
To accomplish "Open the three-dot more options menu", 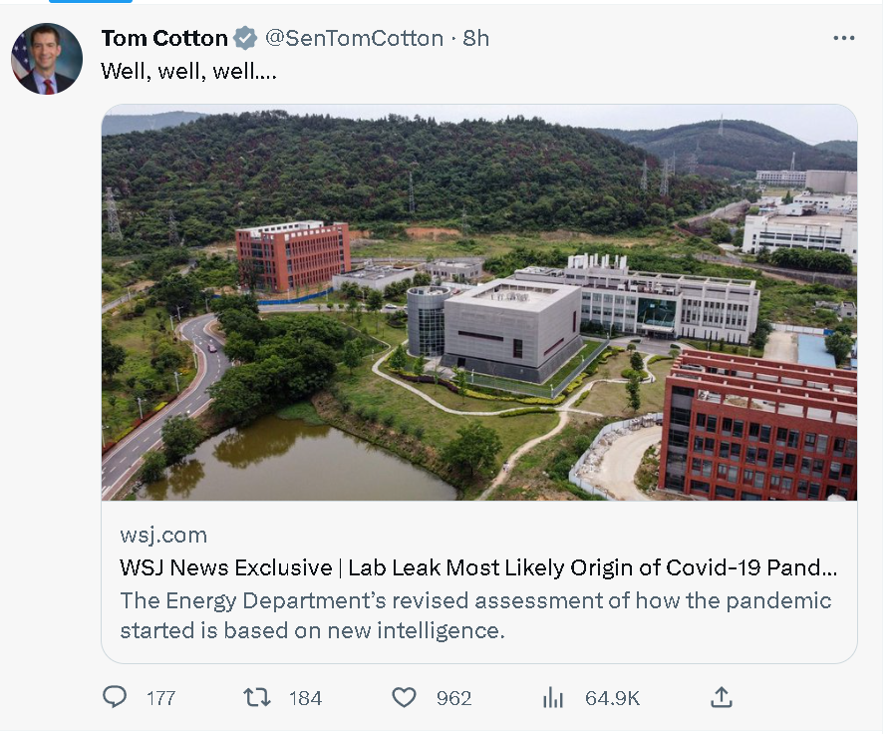I will coord(843,39).
